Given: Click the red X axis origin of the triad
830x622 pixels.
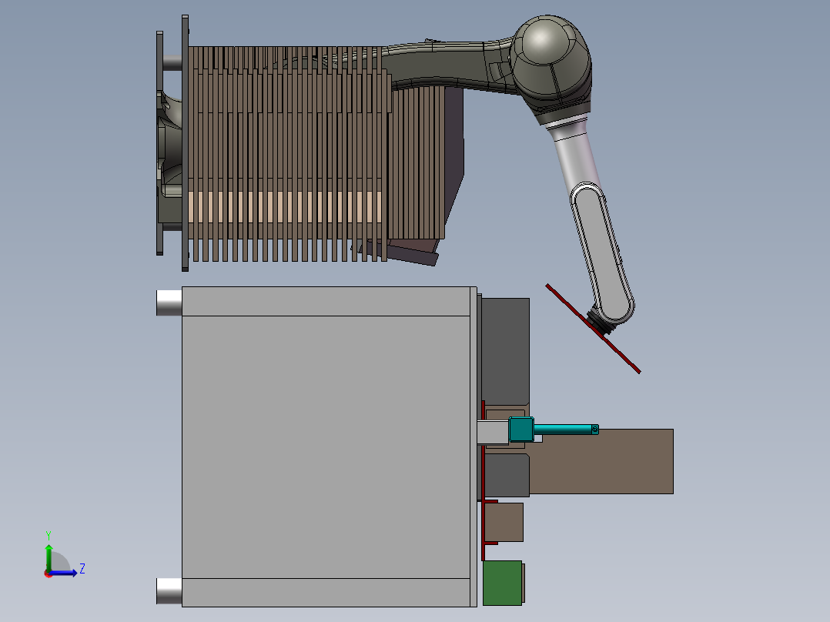Looking at the screenshot, I should coord(49,574).
